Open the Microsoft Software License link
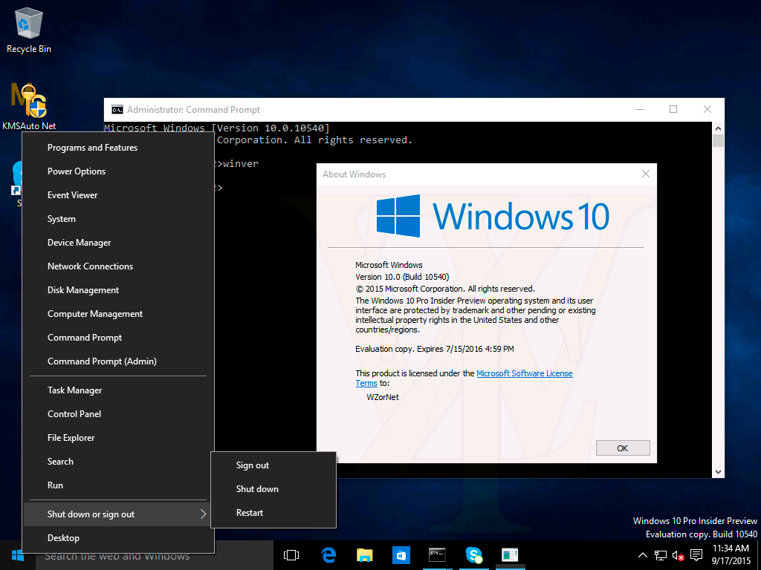This screenshot has width=761, height=570. (524, 373)
